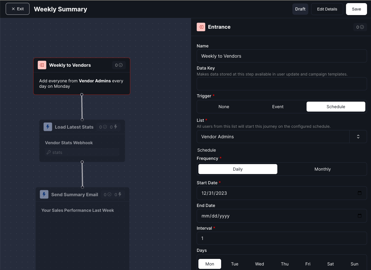This screenshot has width=371, height=270.
Task: Open Edit Details for the journey
Action: pos(327,9)
